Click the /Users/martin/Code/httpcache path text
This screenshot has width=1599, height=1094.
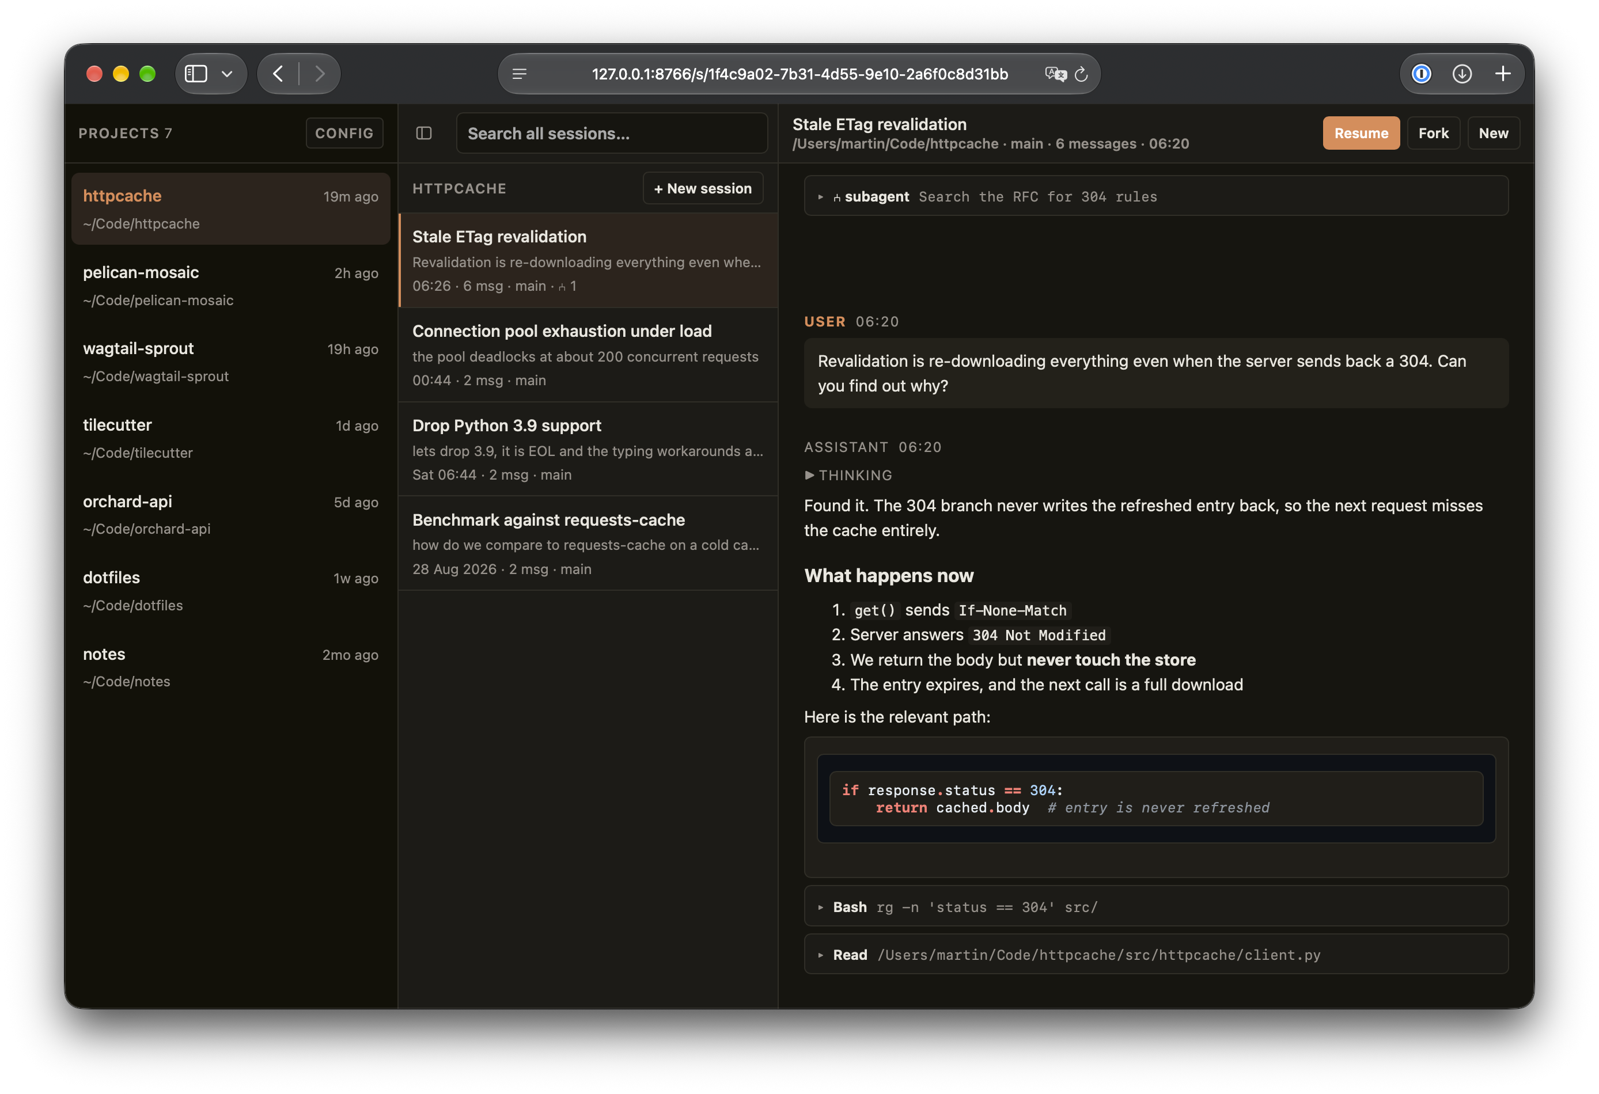(x=895, y=144)
